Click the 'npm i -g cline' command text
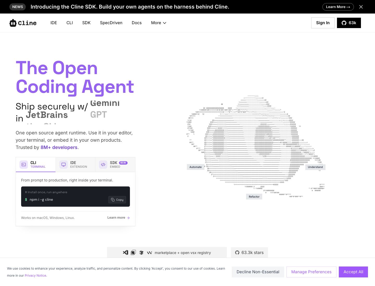The width and height of the screenshot is (375, 286). pos(41,199)
